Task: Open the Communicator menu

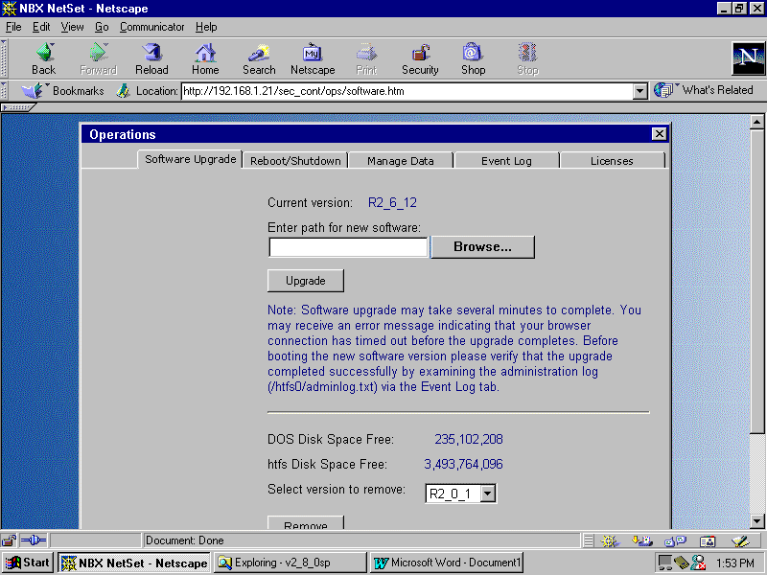Action: (x=152, y=27)
